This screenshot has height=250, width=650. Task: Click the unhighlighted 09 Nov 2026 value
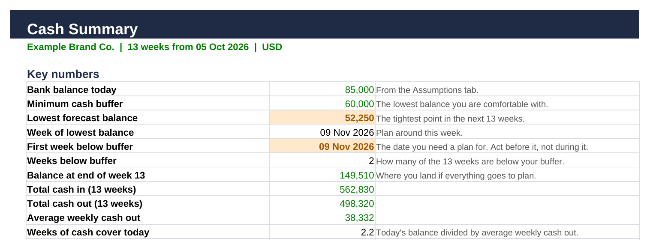pyautogui.click(x=347, y=133)
